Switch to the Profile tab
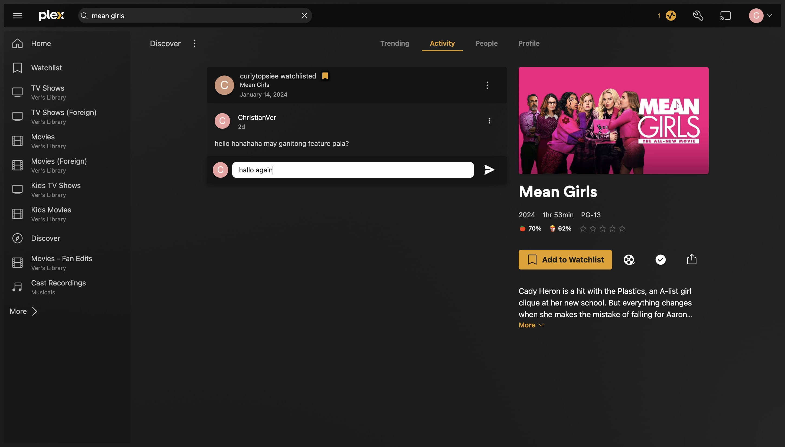This screenshot has height=447, width=785. click(x=529, y=43)
